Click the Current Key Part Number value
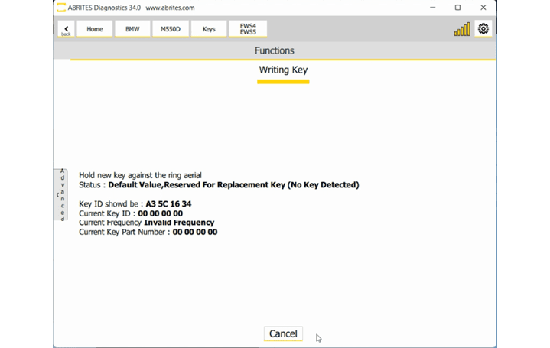This screenshot has height=348, width=550. pyautogui.click(x=194, y=232)
